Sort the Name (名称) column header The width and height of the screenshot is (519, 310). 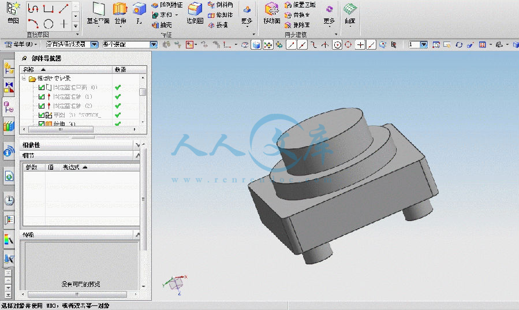[x=66, y=69]
